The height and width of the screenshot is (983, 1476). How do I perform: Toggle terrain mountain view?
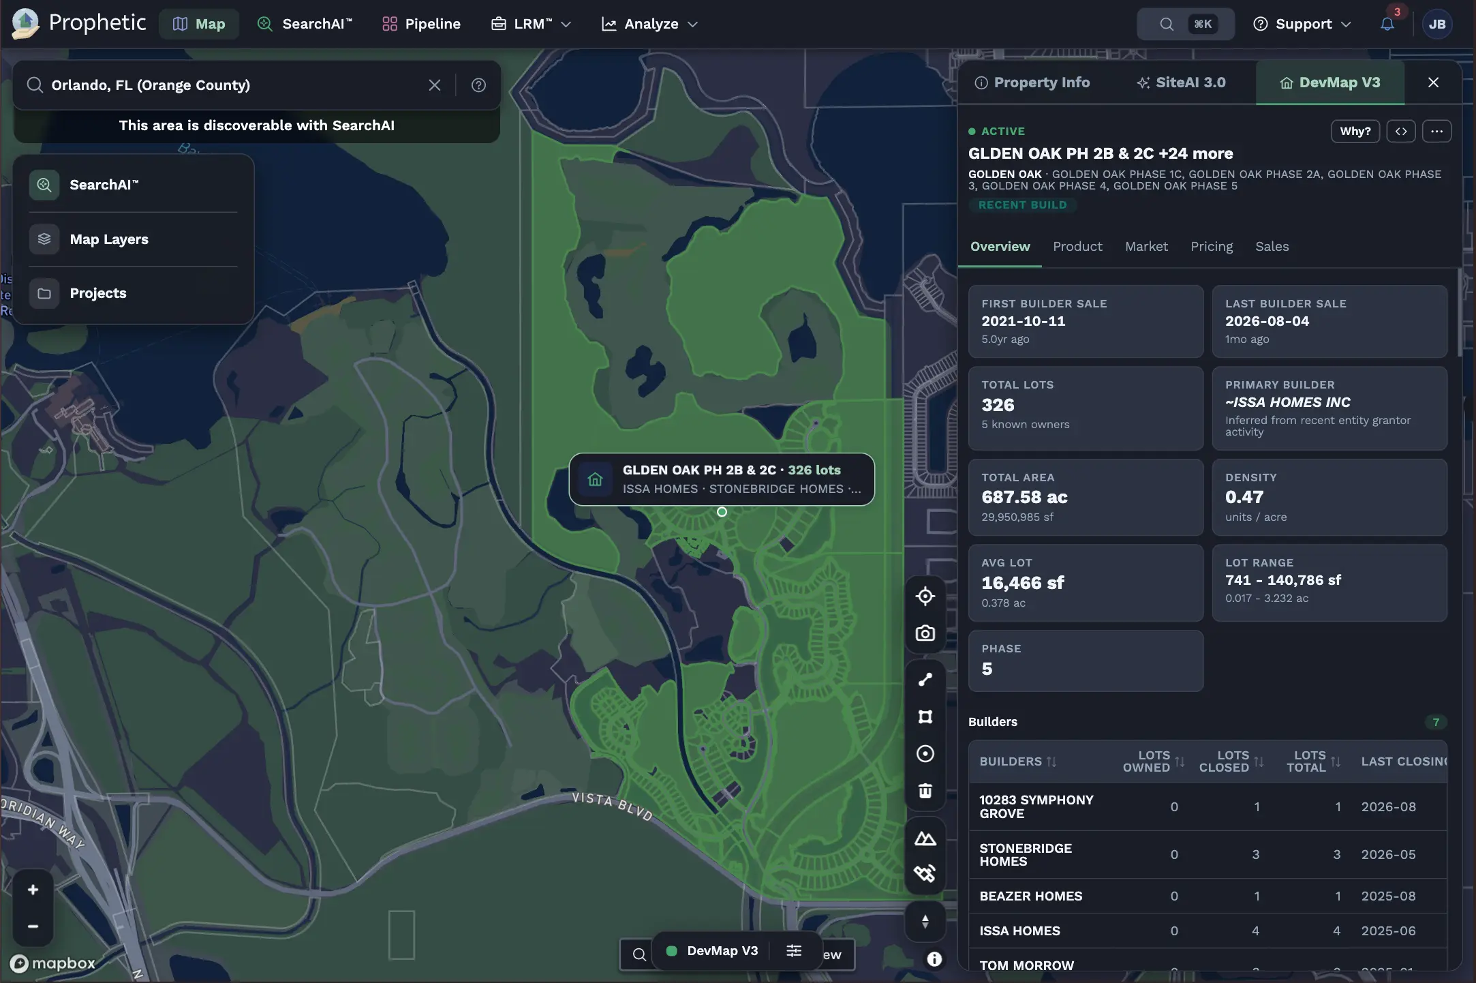[x=925, y=838]
